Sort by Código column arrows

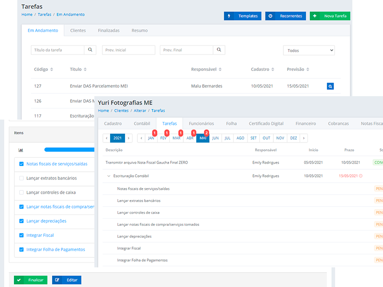click(x=51, y=69)
